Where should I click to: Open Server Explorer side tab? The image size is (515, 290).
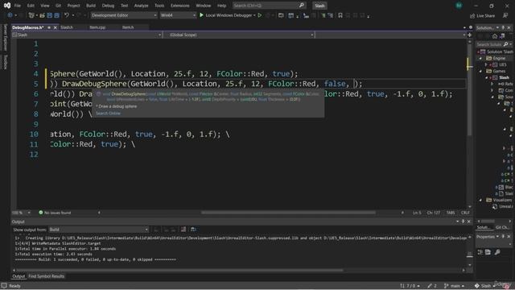(5, 37)
